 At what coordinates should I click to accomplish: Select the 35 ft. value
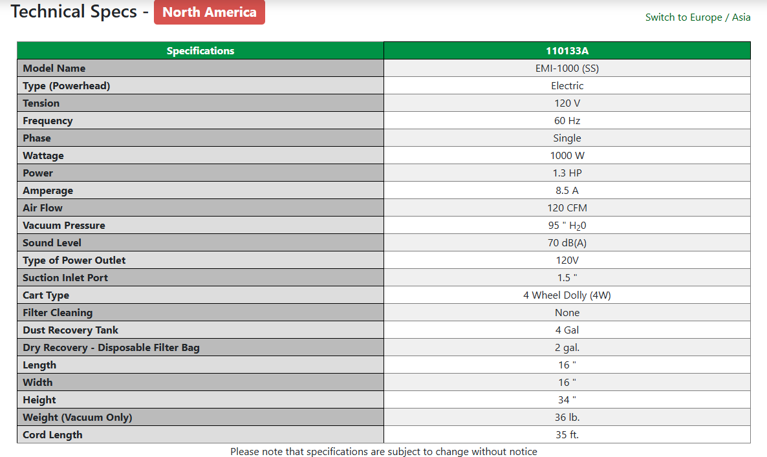[x=567, y=434]
